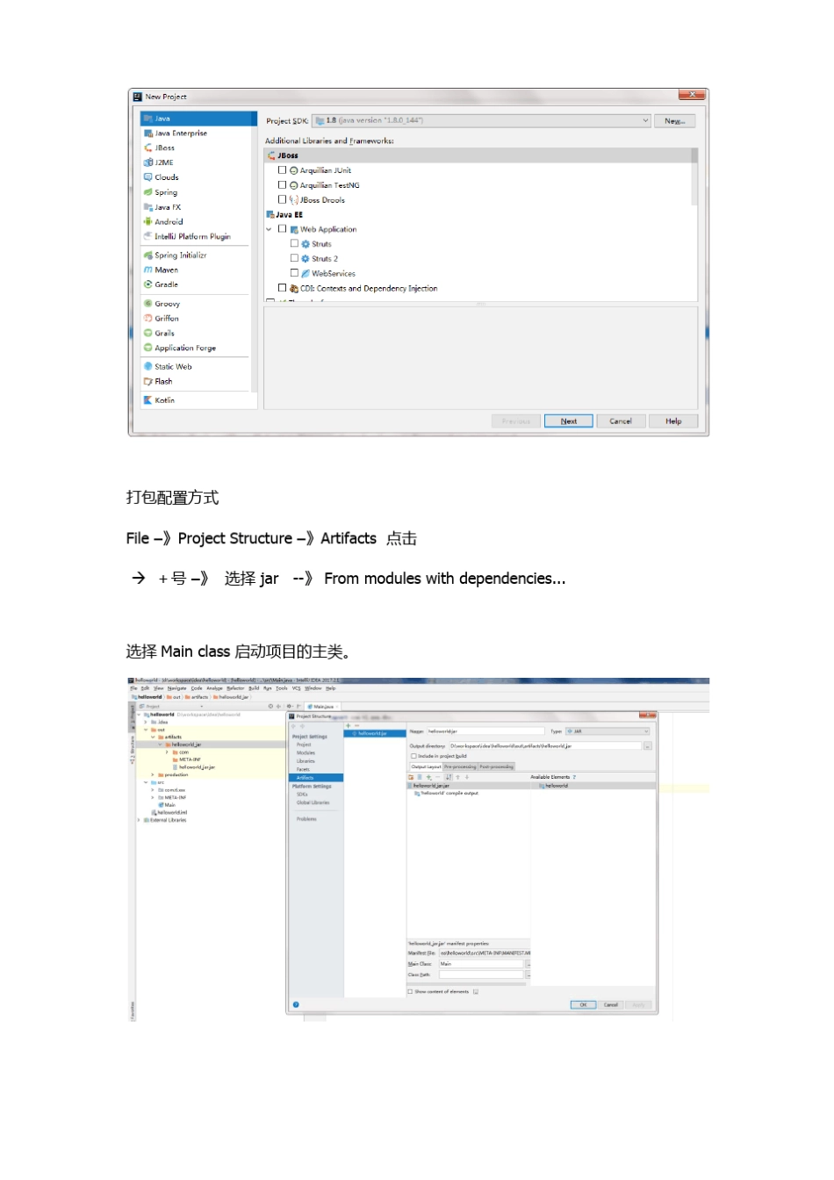
Task: Click Cancel in Project Structure dialog
Action: (x=611, y=1004)
